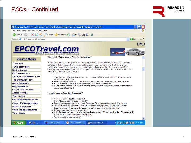
Task: Open Contact TQ3 Navigant Agent link
Action: (25, 103)
